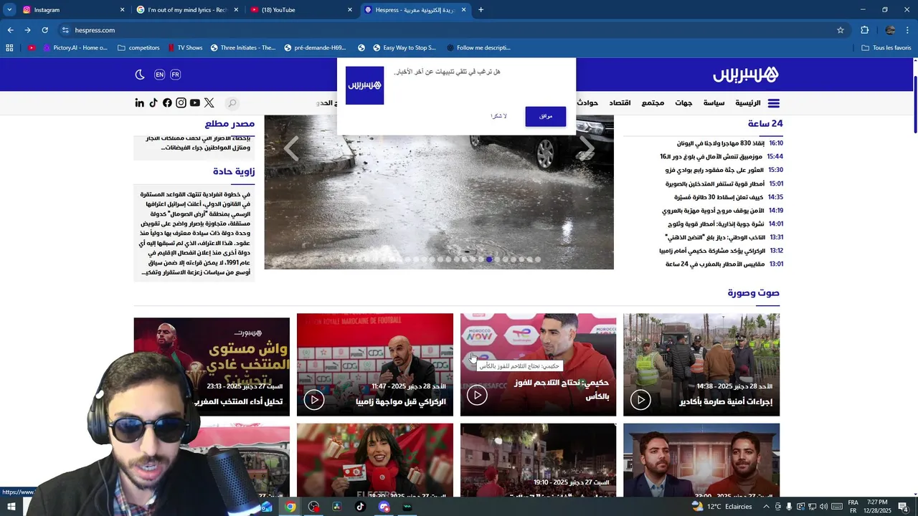Open the اقتصاد menu item
The height and width of the screenshot is (516, 918).
pyautogui.click(x=620, y=103)
